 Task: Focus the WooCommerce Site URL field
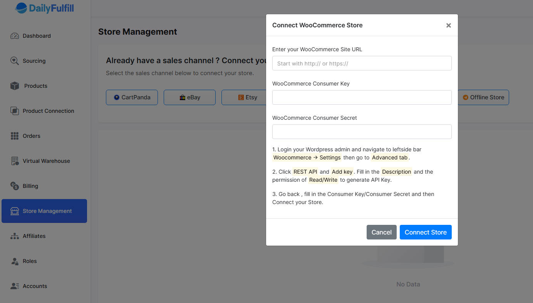tap(362, 63)
